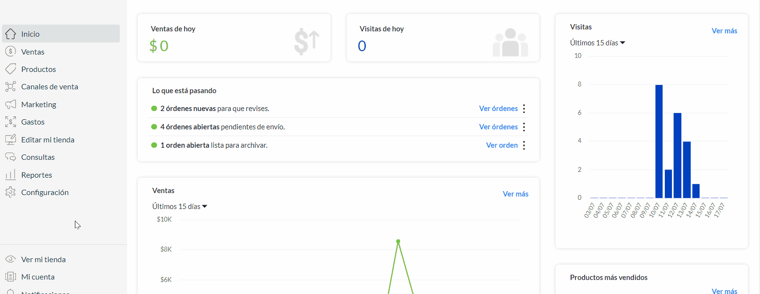Screen dimensions: 760x294
Task: Click the 10/07 bar in Visitas chart
Action: point(659,141)
